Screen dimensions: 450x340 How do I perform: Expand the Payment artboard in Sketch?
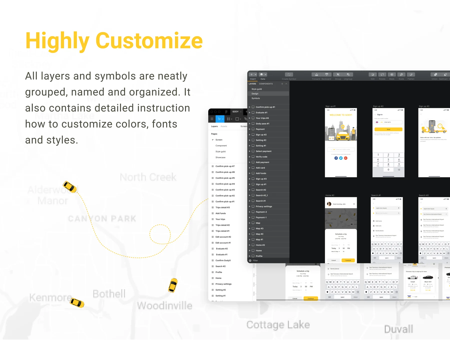point(249,129)
